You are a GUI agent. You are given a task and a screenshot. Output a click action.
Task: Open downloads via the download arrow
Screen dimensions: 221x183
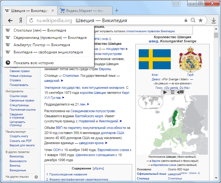coord(214,21)
